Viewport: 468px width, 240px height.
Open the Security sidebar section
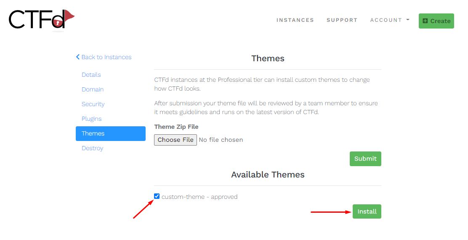(93, 104)
